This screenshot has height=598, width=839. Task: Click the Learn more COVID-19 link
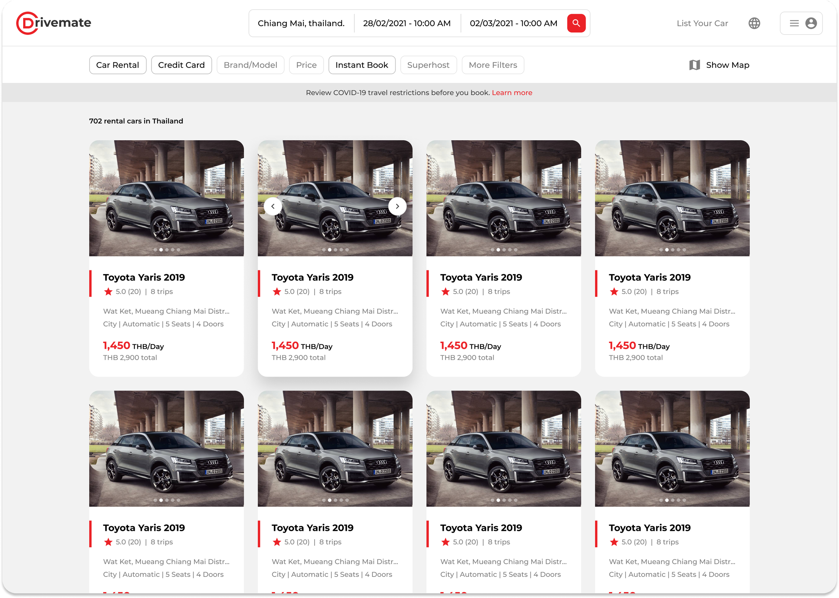[512, 92]
